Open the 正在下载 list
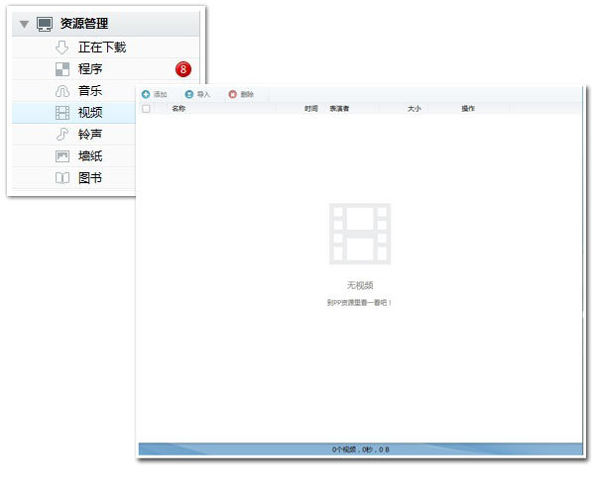 click(102, 48)
